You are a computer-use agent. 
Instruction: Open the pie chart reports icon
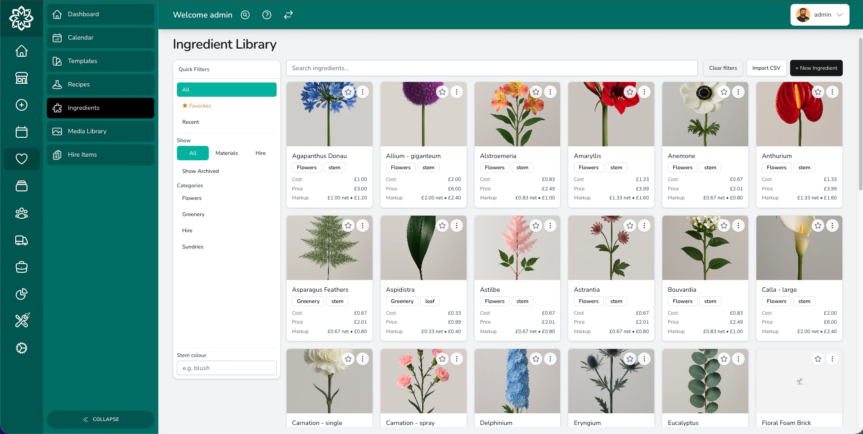pyautogui.click(x=22, y=294)
